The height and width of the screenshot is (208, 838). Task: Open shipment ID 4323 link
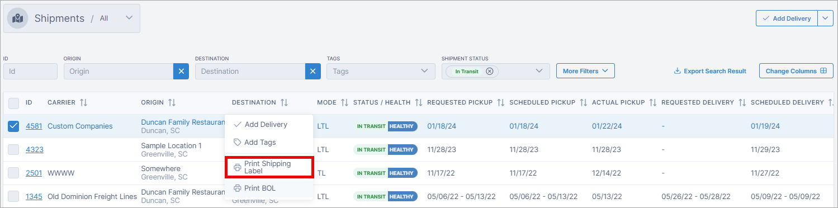pos(35,150)
